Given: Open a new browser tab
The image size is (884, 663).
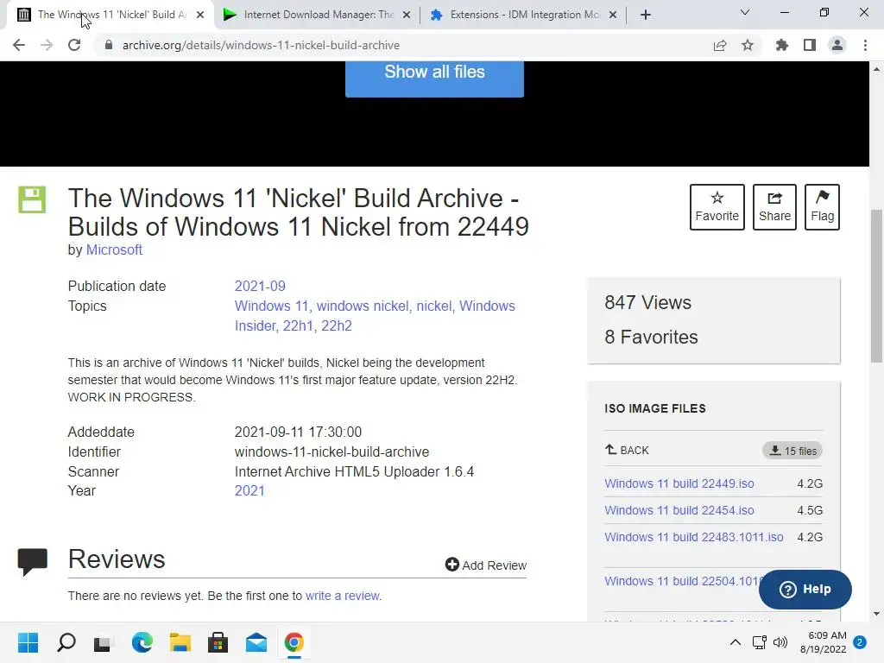Looking at the screenshot, I should tap(646, 15).
